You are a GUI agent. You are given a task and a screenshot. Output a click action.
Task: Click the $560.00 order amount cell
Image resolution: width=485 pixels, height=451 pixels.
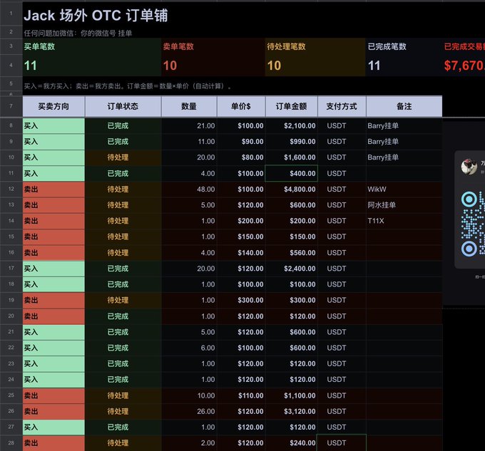pyautogui.click(x=292, y=253)
